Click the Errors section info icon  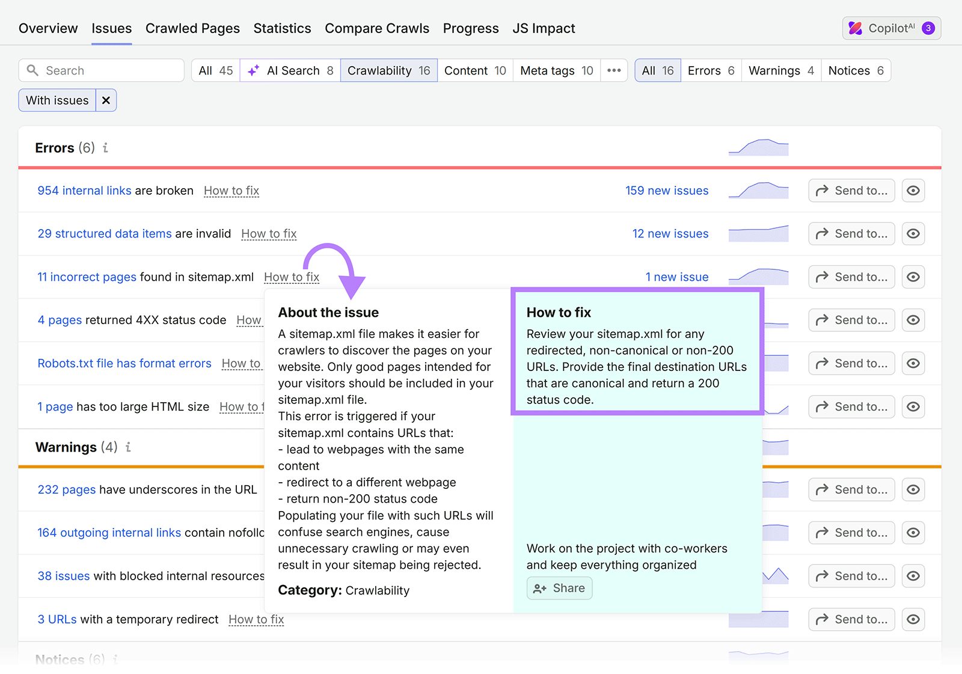(x=105, y=148)
